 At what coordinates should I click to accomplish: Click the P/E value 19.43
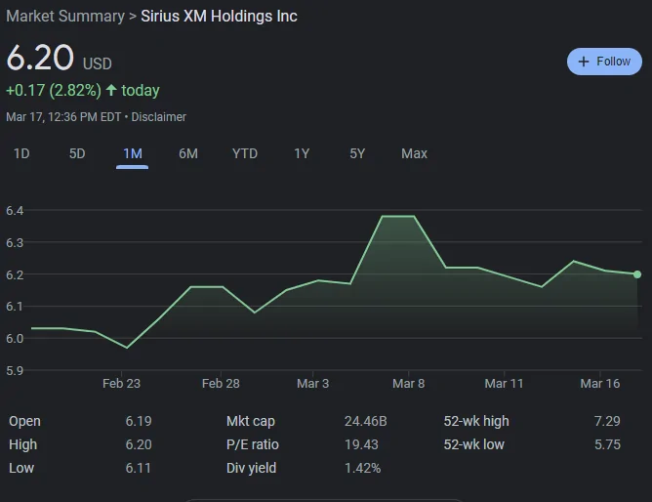coord(361,444)
